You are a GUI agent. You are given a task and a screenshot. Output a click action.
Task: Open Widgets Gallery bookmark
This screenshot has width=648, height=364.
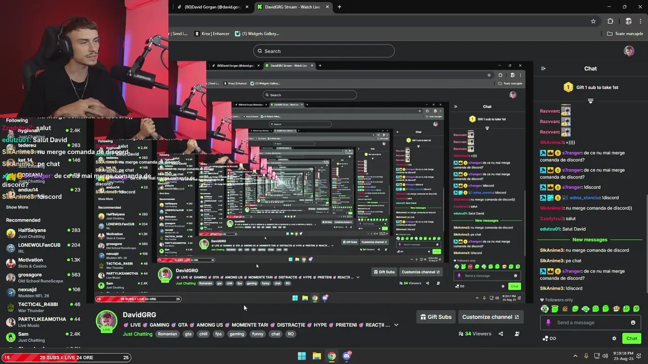[257, 34]
